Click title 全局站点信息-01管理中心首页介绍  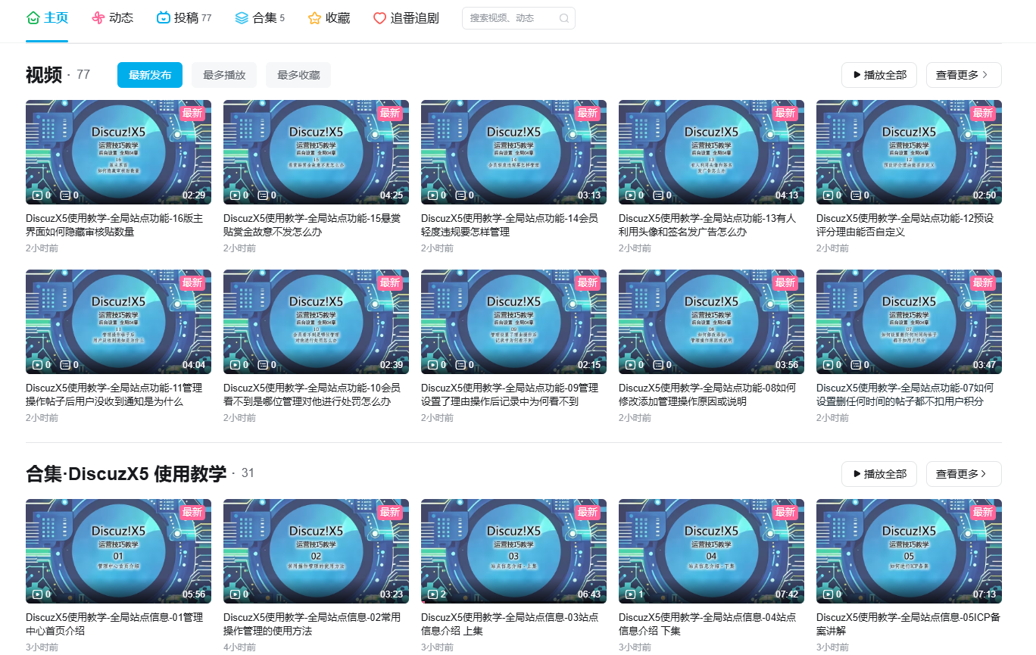(115, 624)
